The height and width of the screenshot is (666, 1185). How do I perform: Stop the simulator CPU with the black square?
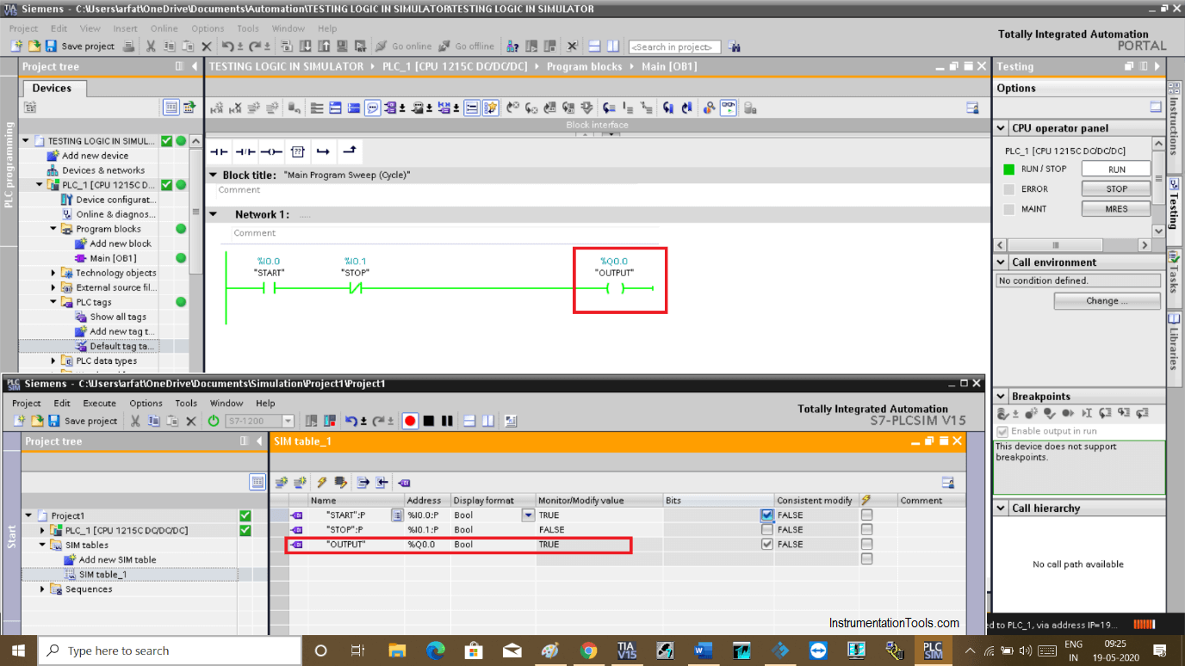[429, 421]
